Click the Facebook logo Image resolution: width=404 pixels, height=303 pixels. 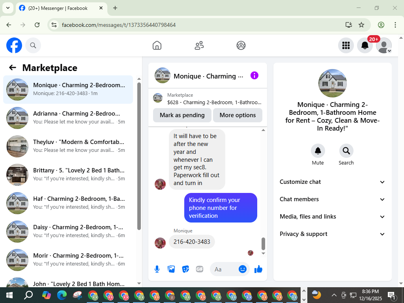pyautogui.click(x=14, y=45)
